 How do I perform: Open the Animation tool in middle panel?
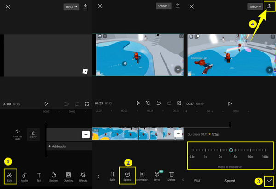point(142,177)
